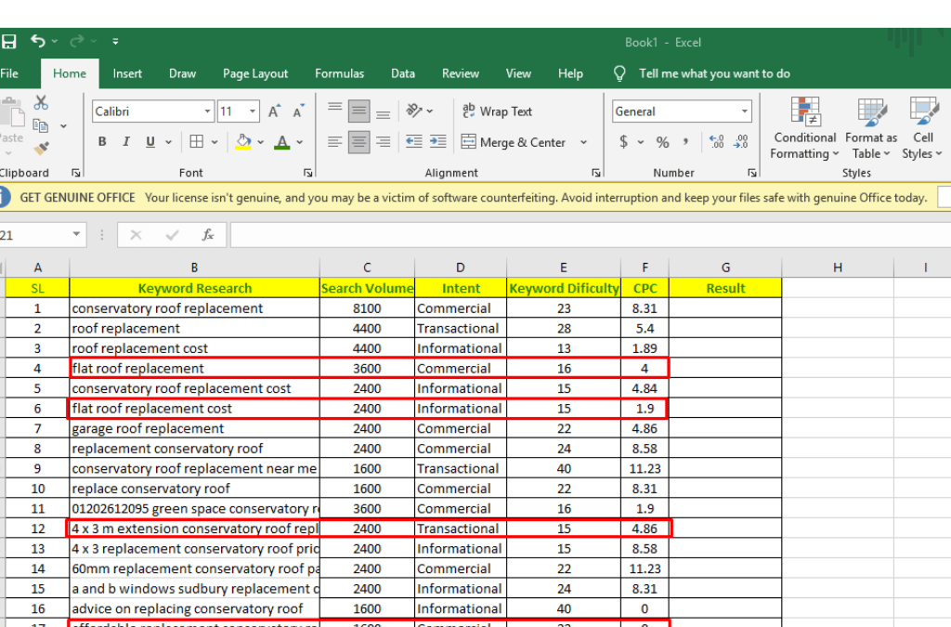Viewport: 951px width, 627px height.
Task: Decrease decimal places
Action: click(740, 142)
